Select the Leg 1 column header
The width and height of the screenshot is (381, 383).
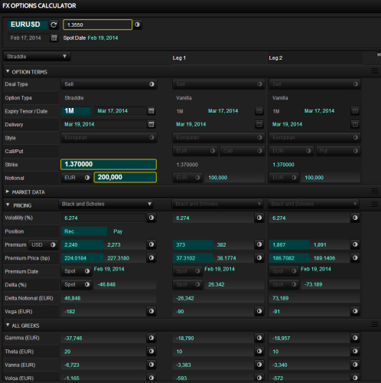click(x=179, y=58)
